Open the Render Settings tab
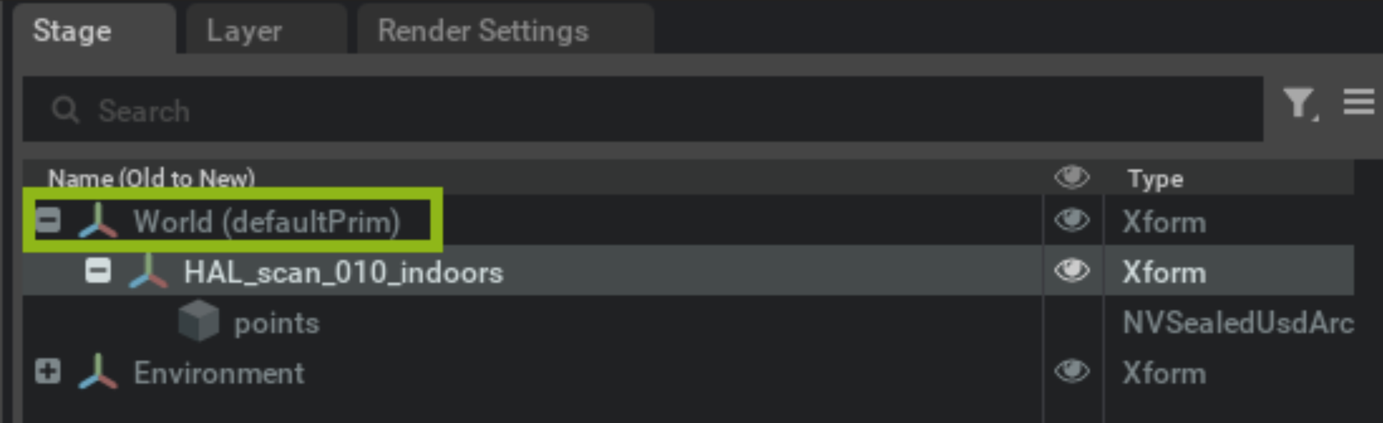The height and width of the screenshot is (423, 1383). [x=483, y=30]
